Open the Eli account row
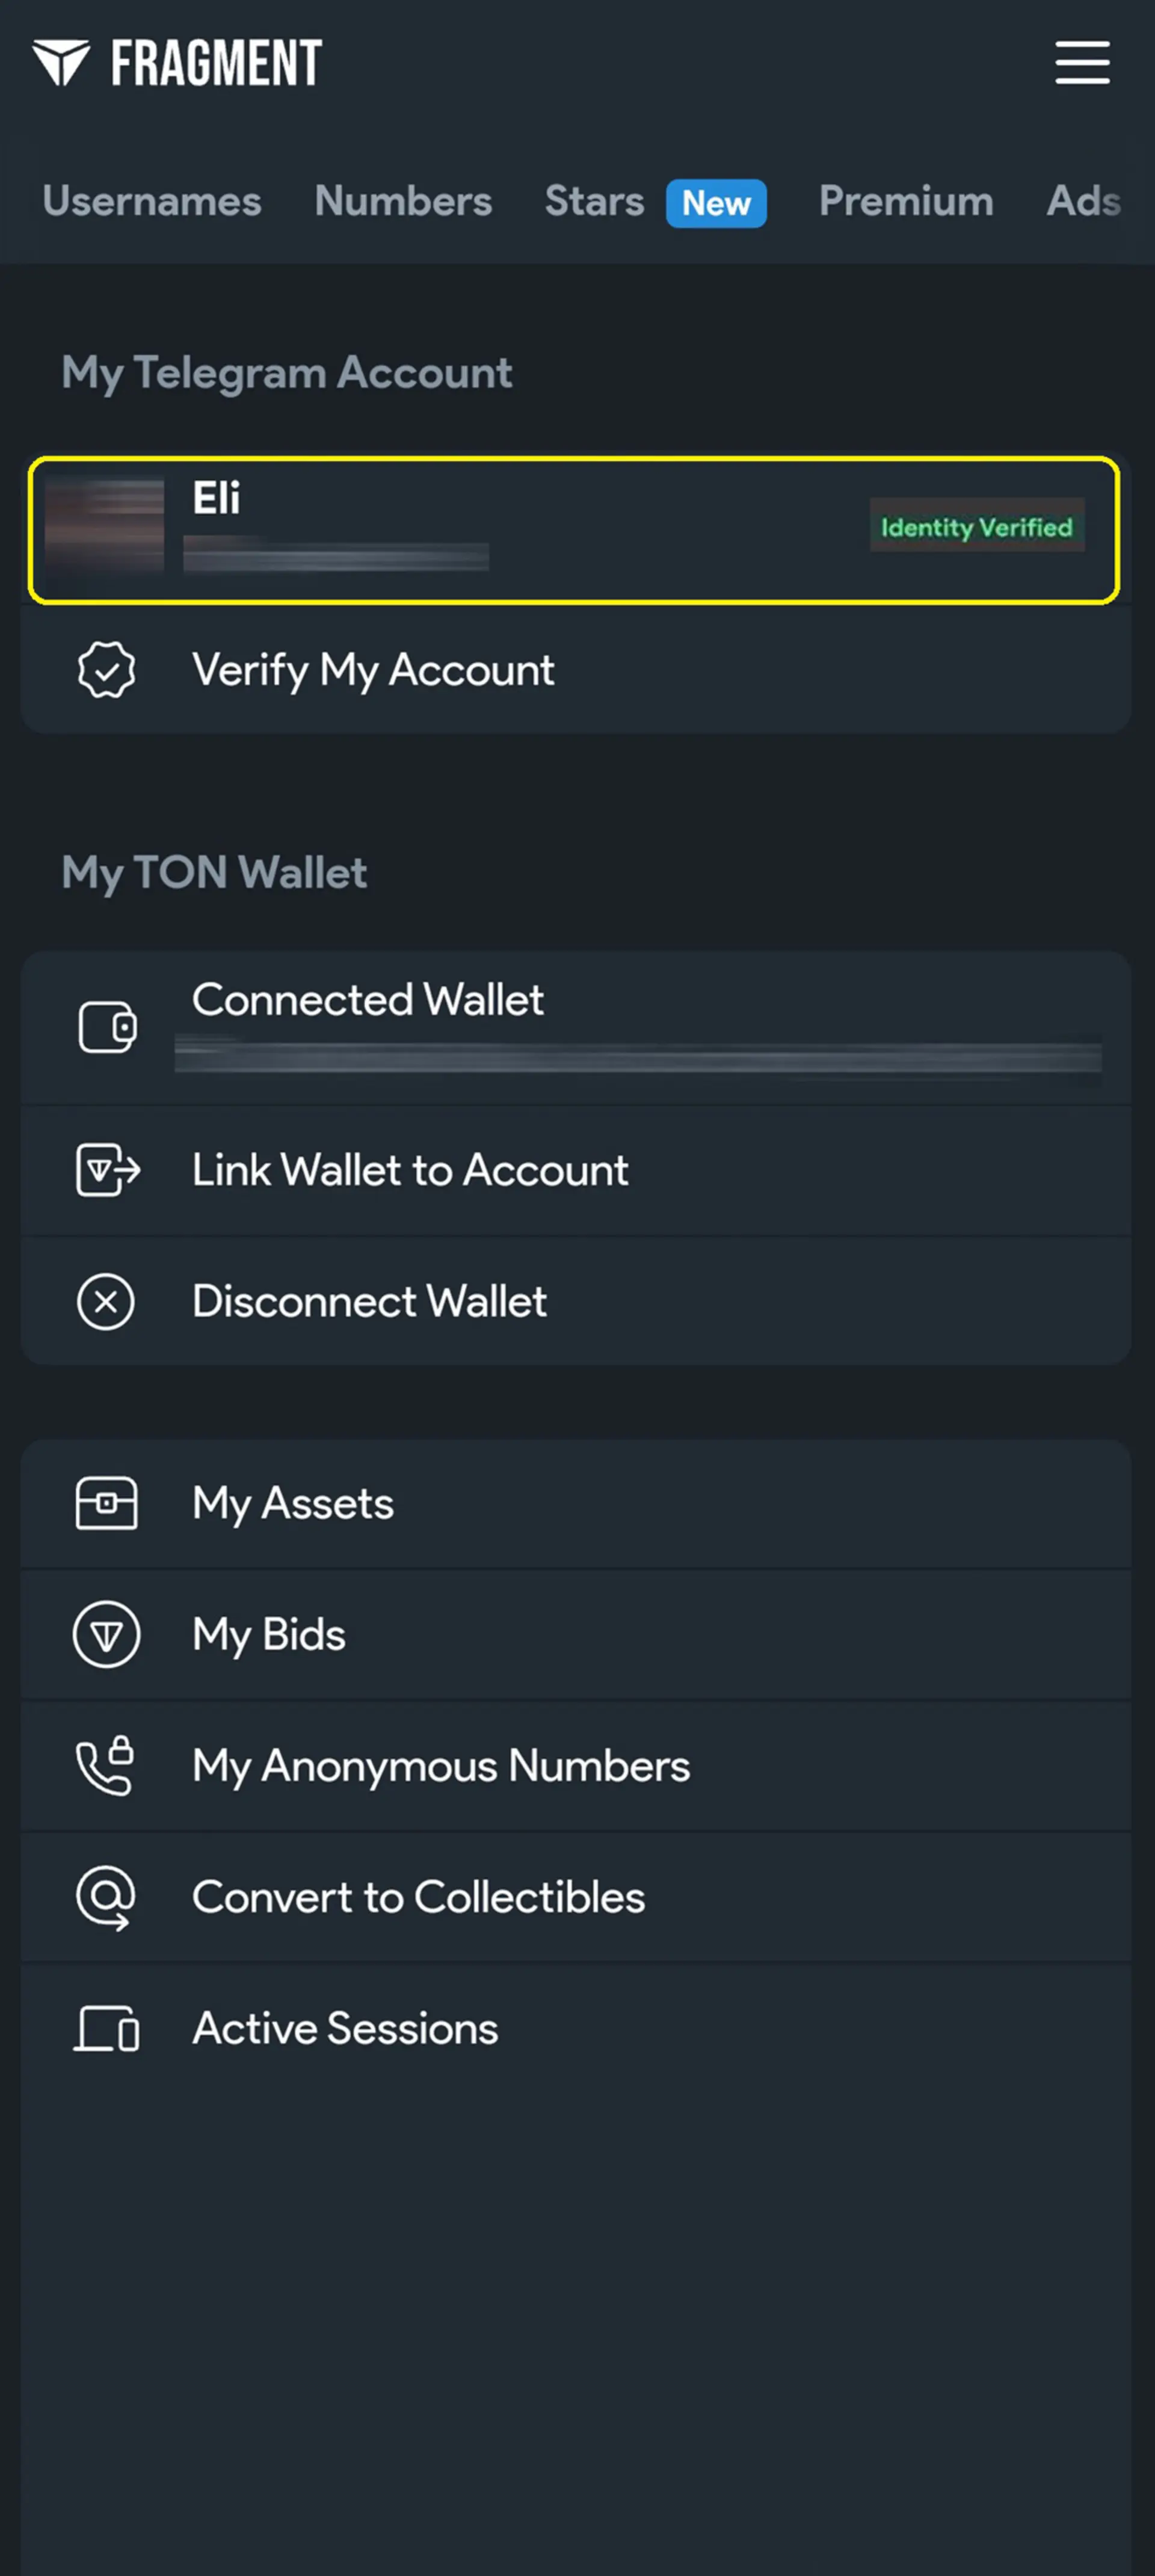1155x2576 pixels. (574, 530)
